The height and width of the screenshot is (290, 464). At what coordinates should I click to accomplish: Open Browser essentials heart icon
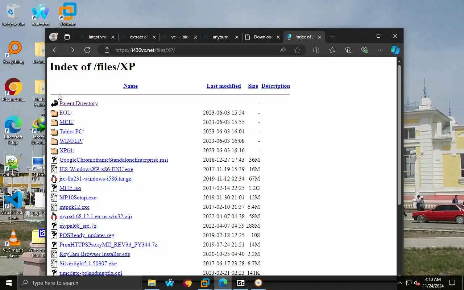[x=364, y=50]
